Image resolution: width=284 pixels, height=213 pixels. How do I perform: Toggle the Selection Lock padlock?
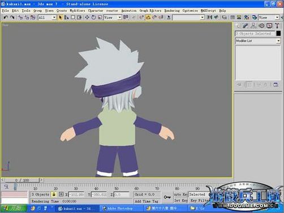coord(54,194)
